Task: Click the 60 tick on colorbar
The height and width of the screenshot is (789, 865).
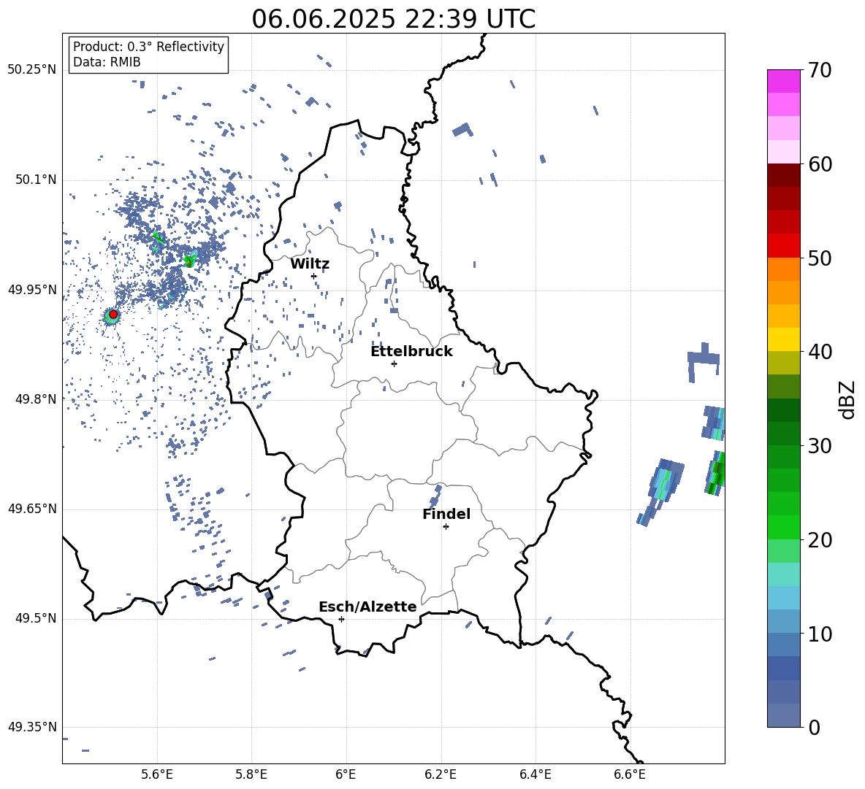Action: [x=820, y=164]
